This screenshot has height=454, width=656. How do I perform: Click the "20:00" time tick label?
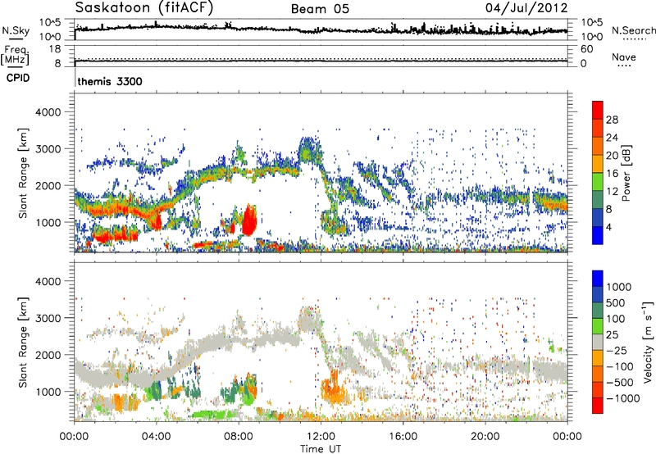485,437
